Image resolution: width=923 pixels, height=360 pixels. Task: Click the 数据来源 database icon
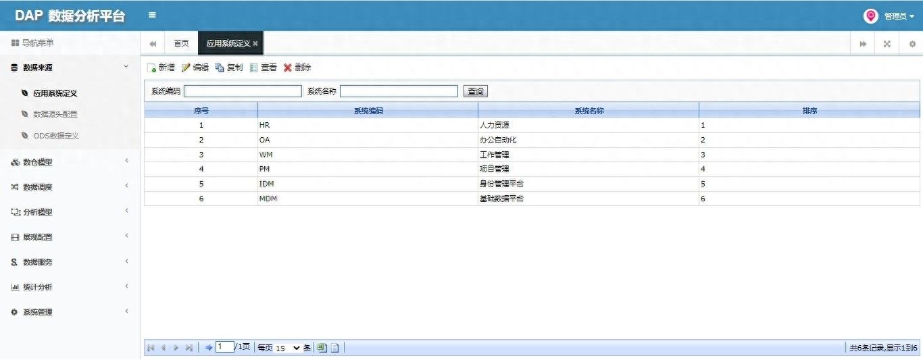click(15, 68)
